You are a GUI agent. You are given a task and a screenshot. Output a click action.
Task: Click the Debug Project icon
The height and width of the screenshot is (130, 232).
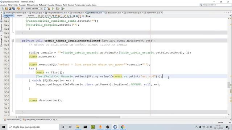pyautogui.click(x=57, y=9)
